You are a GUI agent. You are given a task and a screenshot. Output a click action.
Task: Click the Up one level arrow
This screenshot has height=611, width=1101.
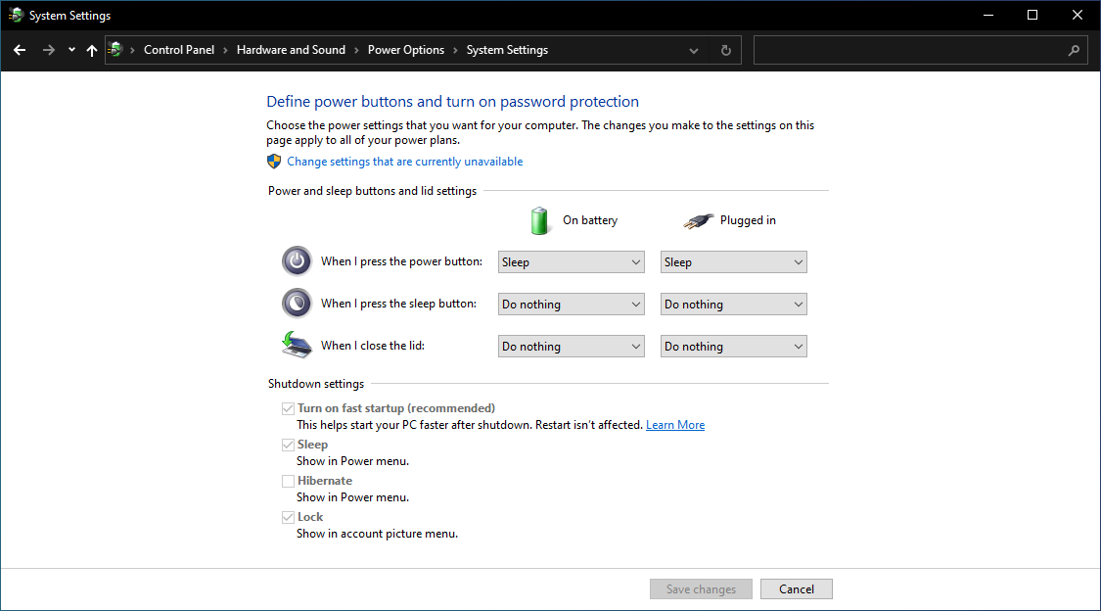tap(92, 50)
